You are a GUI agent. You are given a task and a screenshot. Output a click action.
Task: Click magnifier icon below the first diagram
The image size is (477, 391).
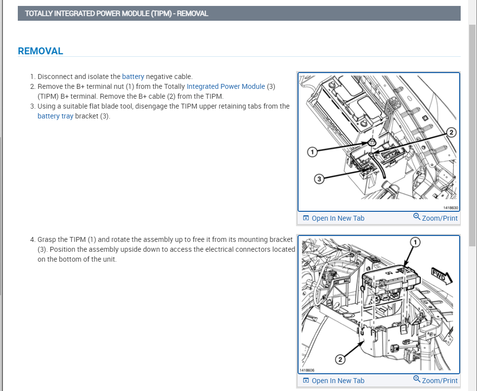pyautogui.click(x=417, y=217)
